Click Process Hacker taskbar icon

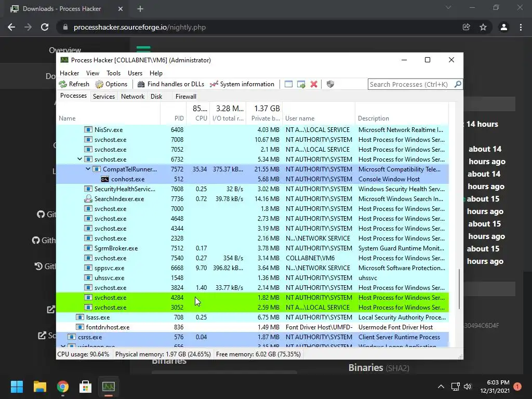tap(109, 387)
